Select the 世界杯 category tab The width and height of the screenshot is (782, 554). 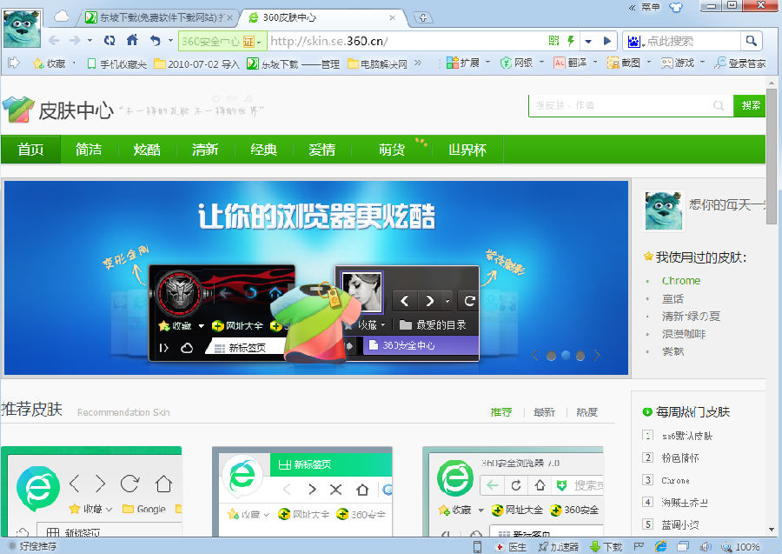coord(467,150)
